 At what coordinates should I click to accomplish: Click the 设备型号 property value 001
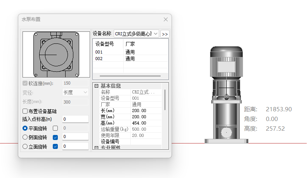click(146, 98)
